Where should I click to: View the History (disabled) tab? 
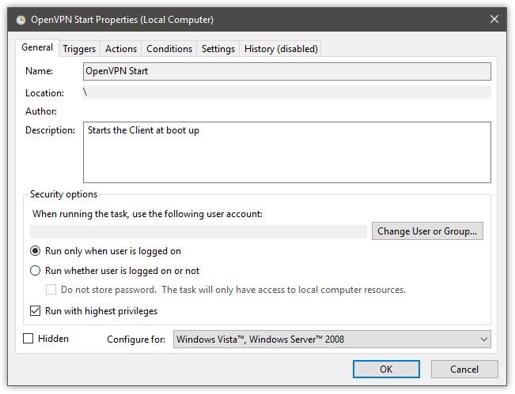tap(281, 49)
